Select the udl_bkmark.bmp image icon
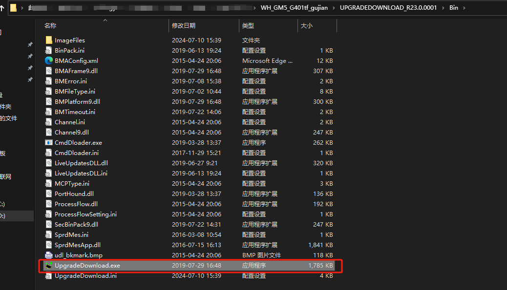This screenshot has height=290, width=507. pos(49,255)
